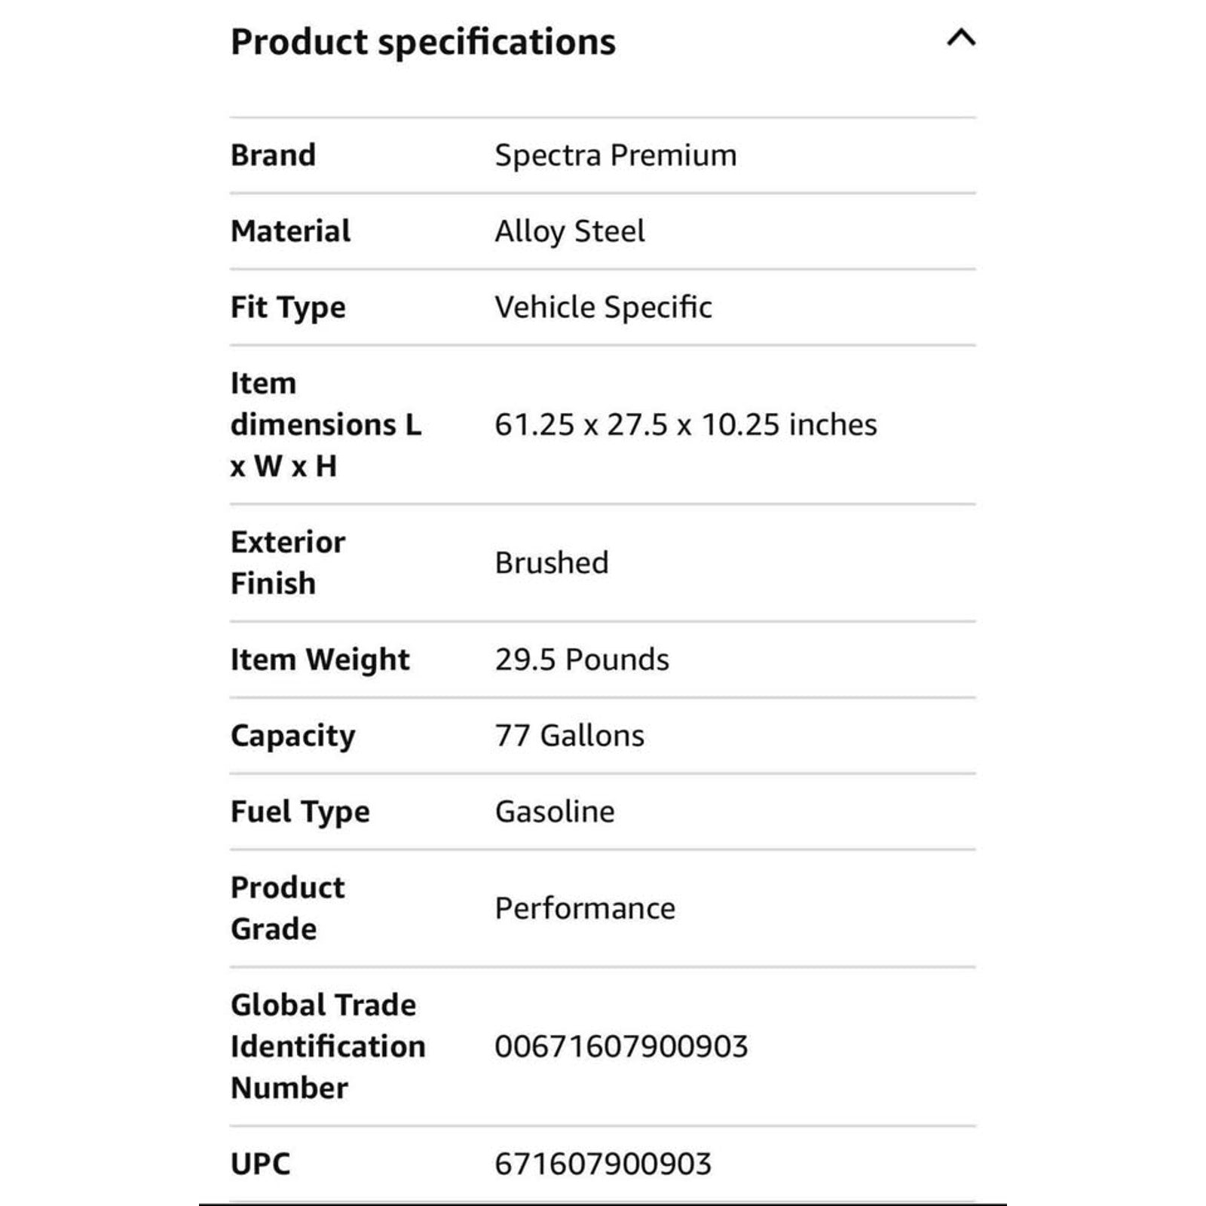Select the Performance product grade value

pyautogui.click(x=585, y=908)
